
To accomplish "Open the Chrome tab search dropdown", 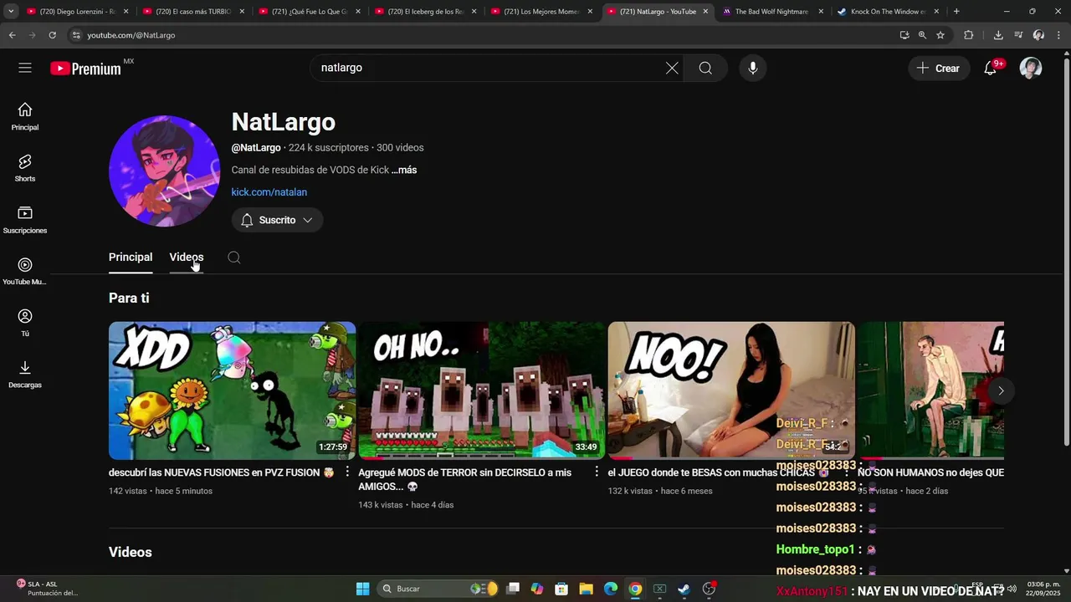I will point(11,12).
